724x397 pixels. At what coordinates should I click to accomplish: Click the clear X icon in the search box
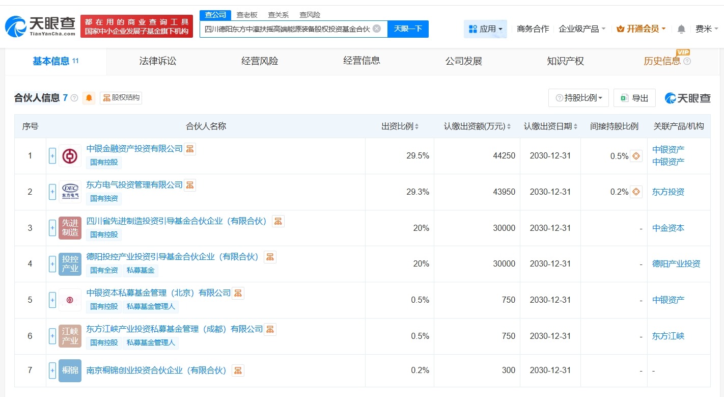pyautogui.click(x=376, y=29)
